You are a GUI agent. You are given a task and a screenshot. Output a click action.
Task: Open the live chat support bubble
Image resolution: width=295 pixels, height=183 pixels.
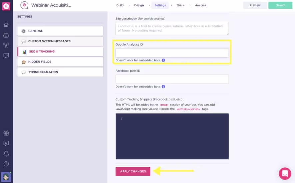pyautogui.click(x=285, y=174)
